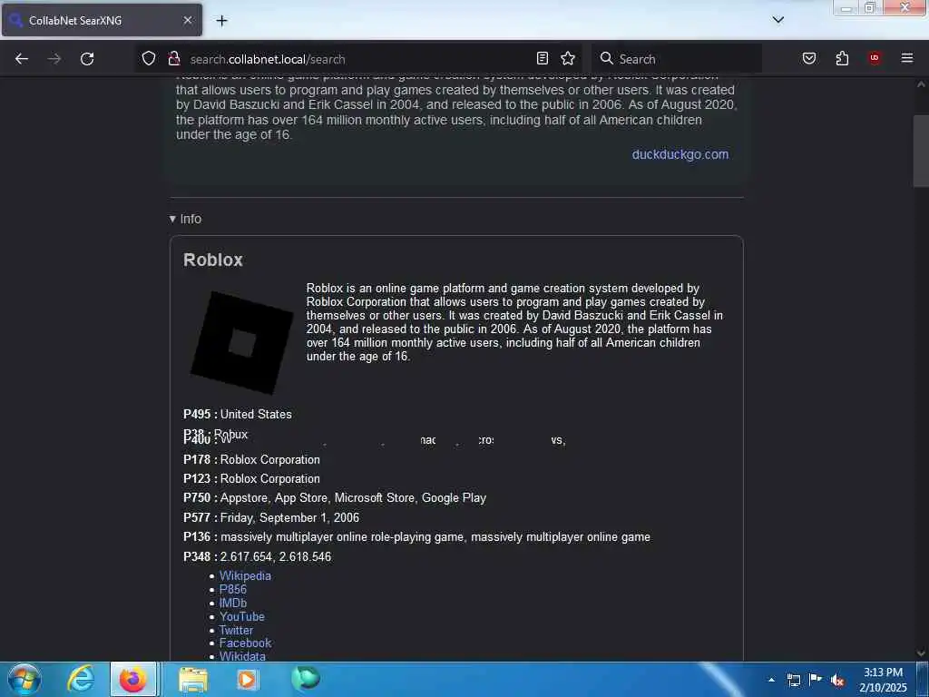Screen dimensions: 929x697
Task: Open the Windows Start menu
Action: [x=24, y=679]
